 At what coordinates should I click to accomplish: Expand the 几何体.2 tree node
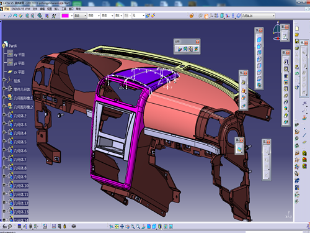point(4,114)
